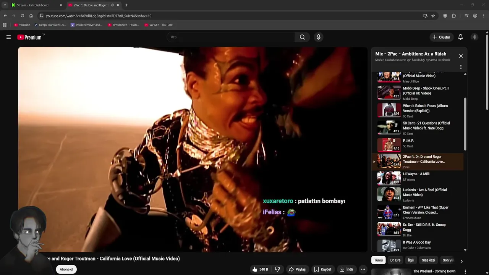Open the tab search dropdown arrow
Screen dimensions: 489x275
[5, 5]
